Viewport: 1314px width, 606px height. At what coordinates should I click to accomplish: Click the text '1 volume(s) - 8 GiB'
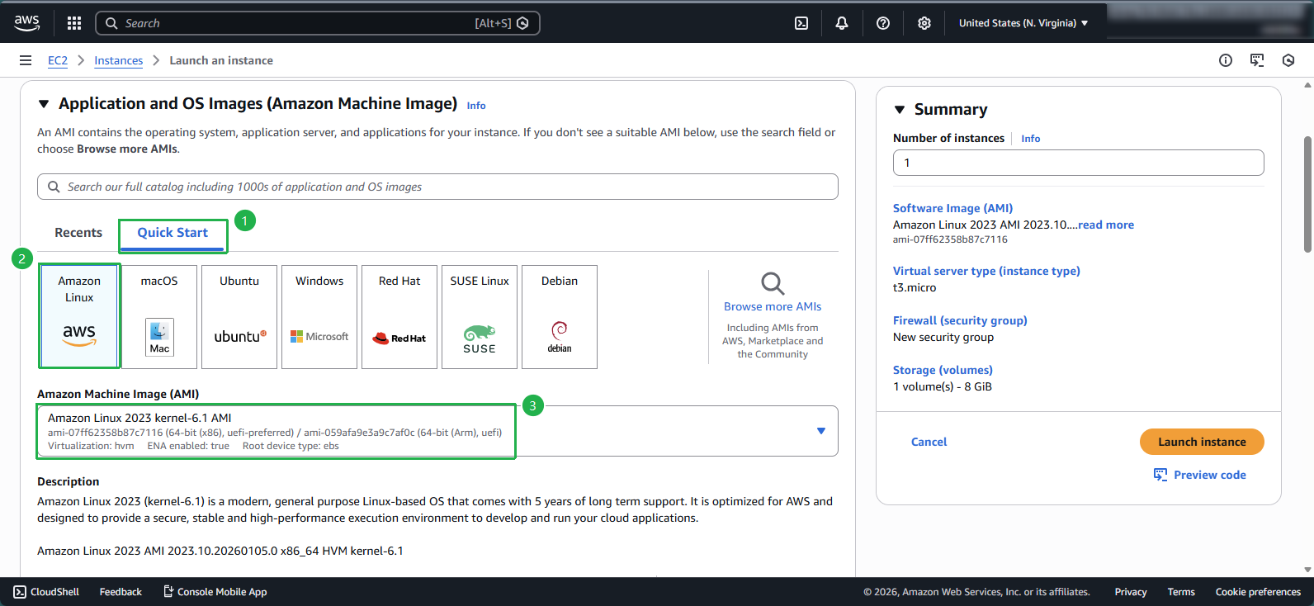943,386
